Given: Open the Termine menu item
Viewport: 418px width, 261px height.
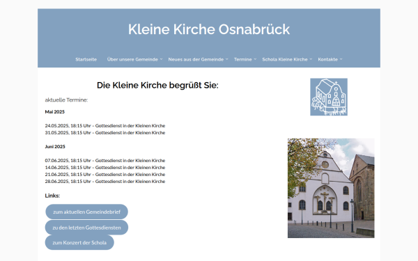Looking at the screenshot, I should pyautogui.click(x=243, y=59).
